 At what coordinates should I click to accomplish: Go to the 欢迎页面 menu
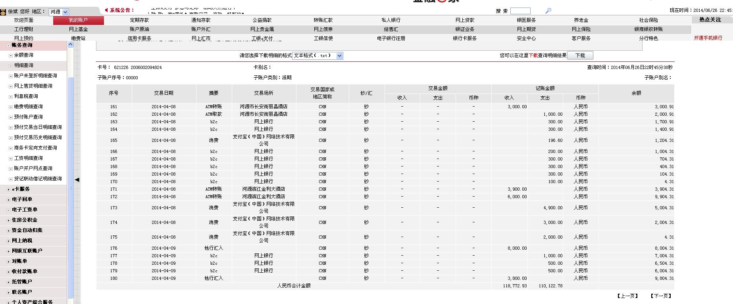pos(24,20)
